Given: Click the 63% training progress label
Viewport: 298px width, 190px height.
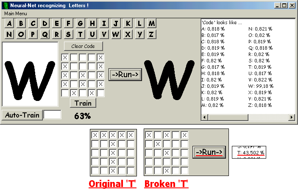Looking at the screenshot, I should [83, 116].
